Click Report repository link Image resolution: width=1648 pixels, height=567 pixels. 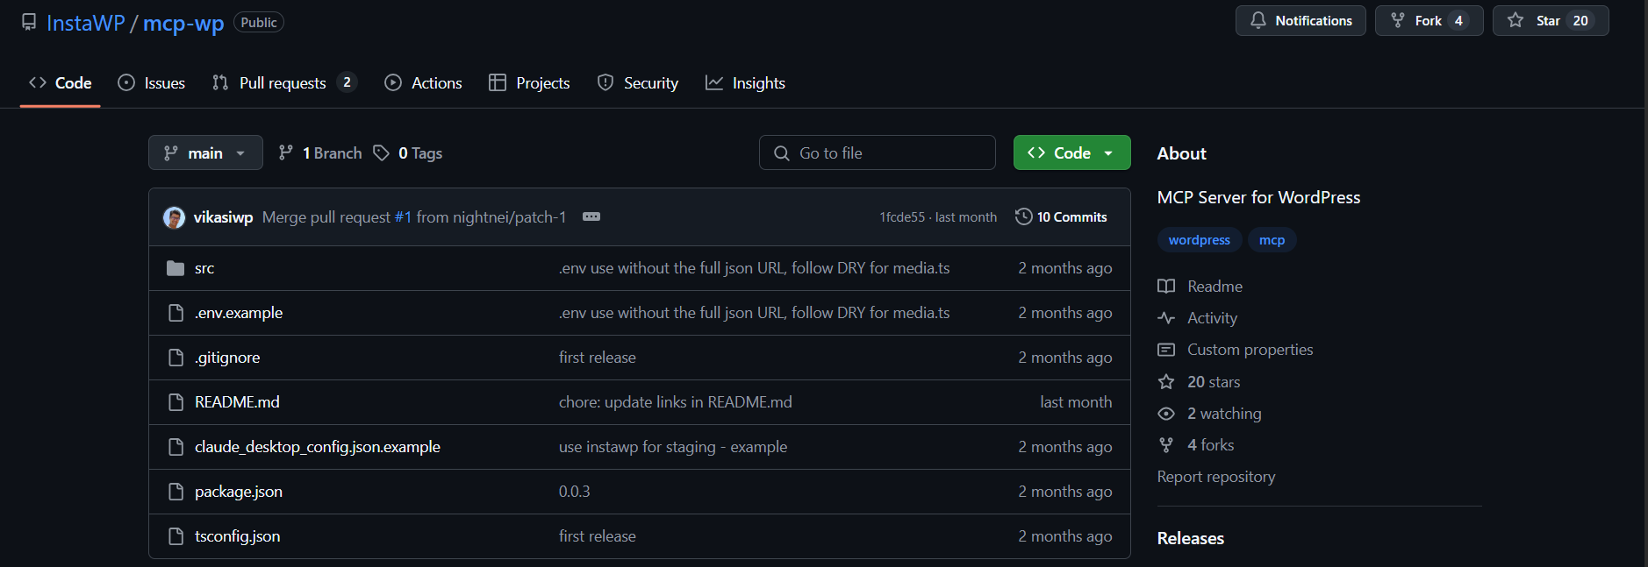click(x=1216, y=477)
